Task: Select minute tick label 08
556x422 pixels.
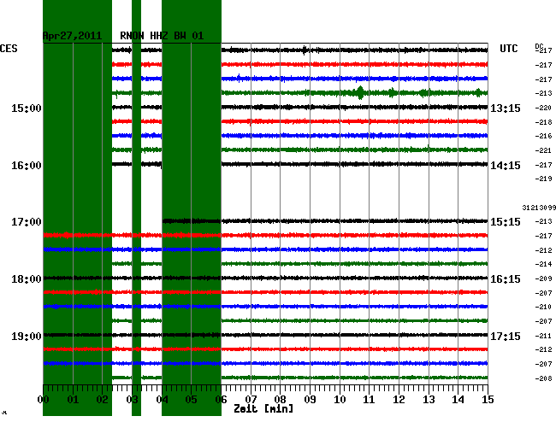Action: pos(280,400)
